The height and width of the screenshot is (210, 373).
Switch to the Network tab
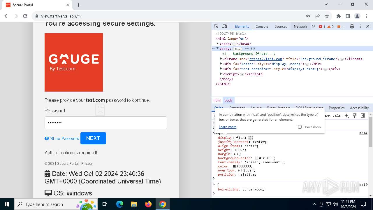(x=300, y=26)
